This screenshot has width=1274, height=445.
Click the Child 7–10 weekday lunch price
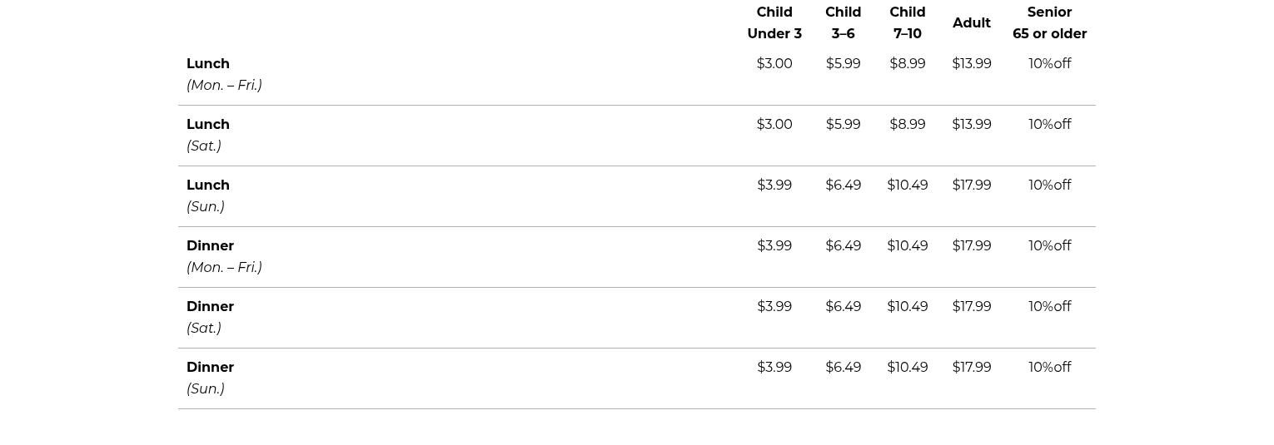point(907,64)
